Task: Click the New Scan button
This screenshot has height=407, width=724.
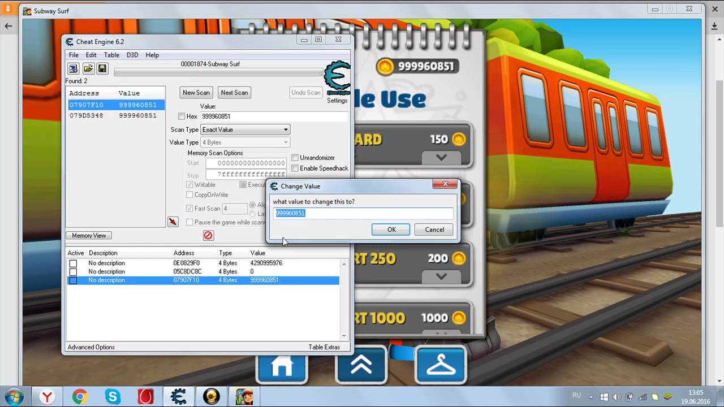Action: (196, 93)
